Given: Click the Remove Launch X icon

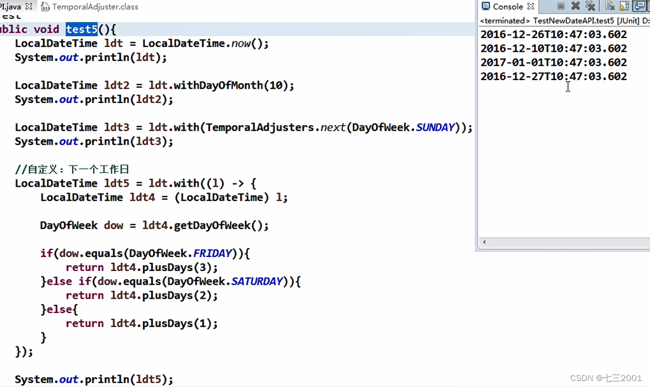Looking at the screenshot, I should click(x=575, y=5).
